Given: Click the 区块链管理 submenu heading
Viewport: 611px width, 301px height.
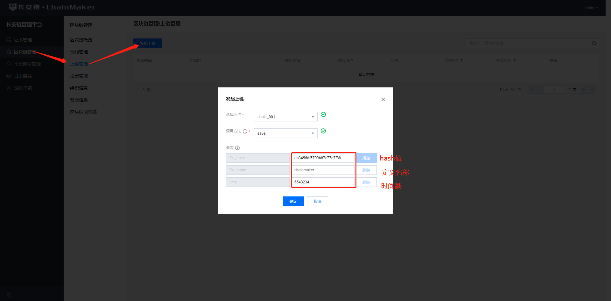Looking at the screenshot, I should coord(81,25).
